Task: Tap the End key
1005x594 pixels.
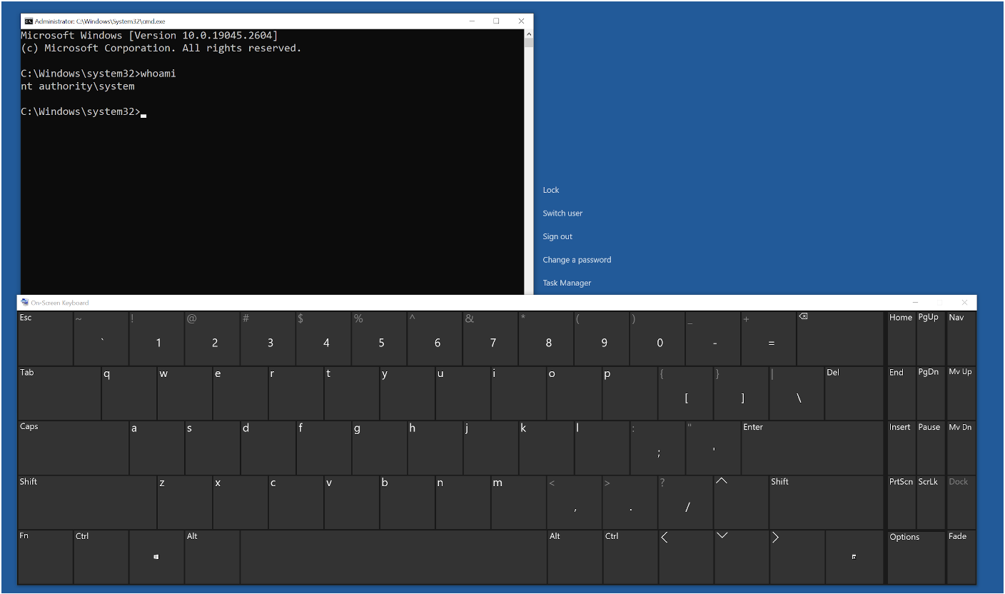Action: coord(902,393)
